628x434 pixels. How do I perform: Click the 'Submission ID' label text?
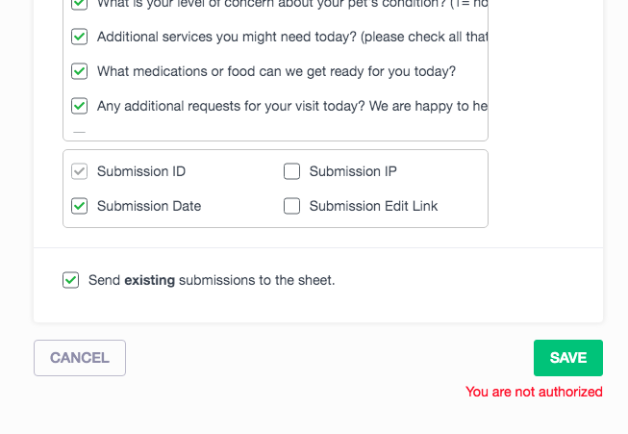pyautogui.click(x=141, y=171)
